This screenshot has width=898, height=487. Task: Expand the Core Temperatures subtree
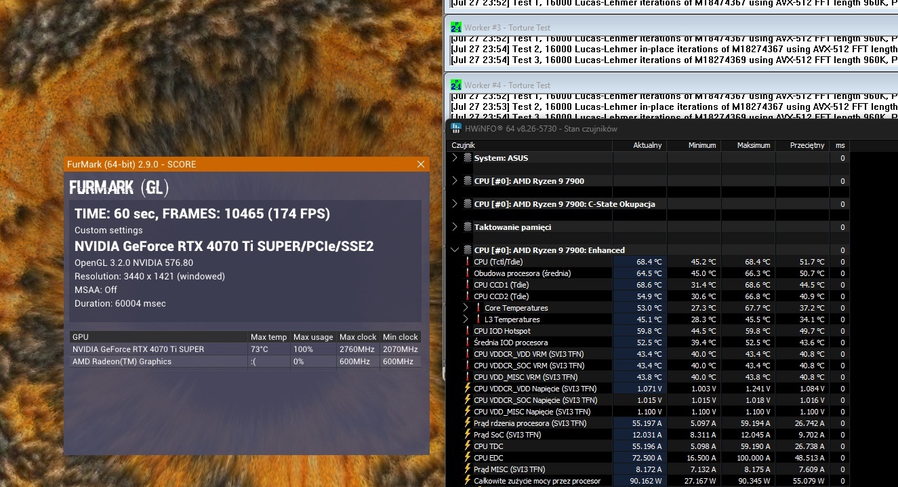click(x=466, y=308)
